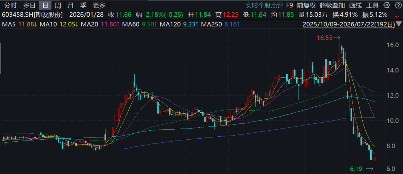Click the MA120 9.23 indicator label
This screenshot has width=403, height=174.
pyautogui.click(x=179, y=25)
